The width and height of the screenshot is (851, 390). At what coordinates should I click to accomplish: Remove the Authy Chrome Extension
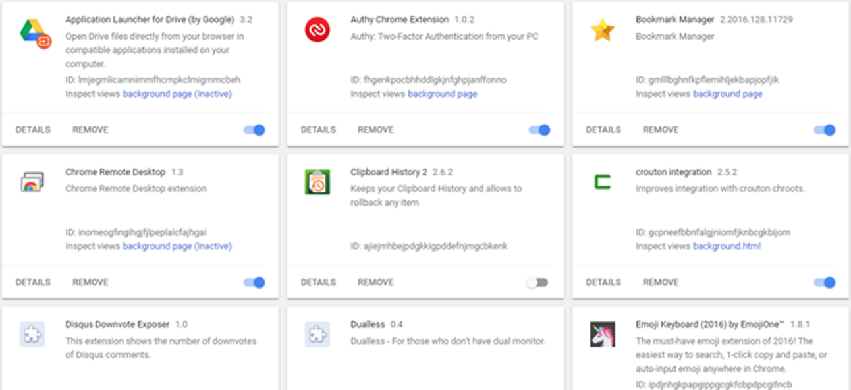click(375, 130)
